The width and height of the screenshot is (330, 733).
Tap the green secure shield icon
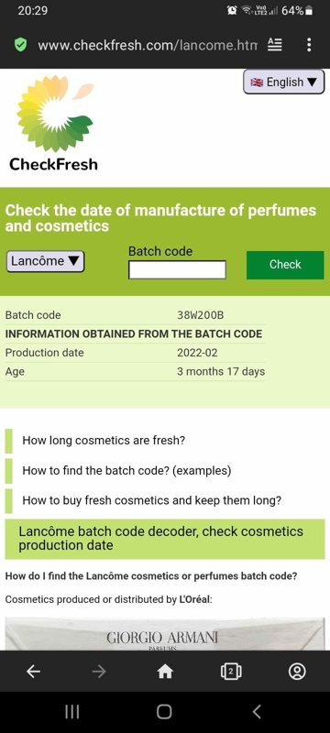coord(20,45)
